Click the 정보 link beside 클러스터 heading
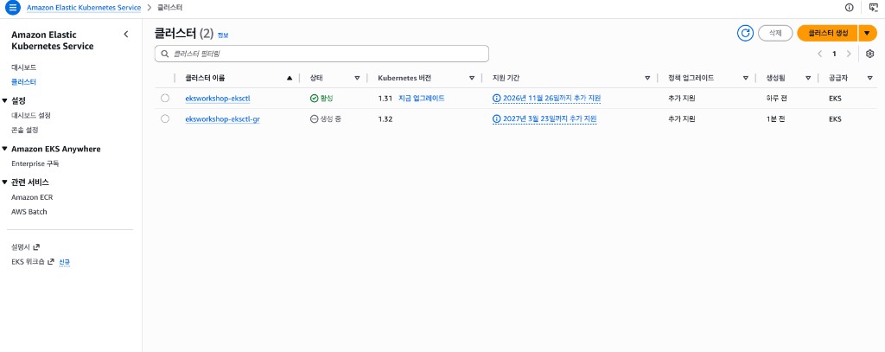The width and height of the screenshot is (885, 352). (223, 35)
